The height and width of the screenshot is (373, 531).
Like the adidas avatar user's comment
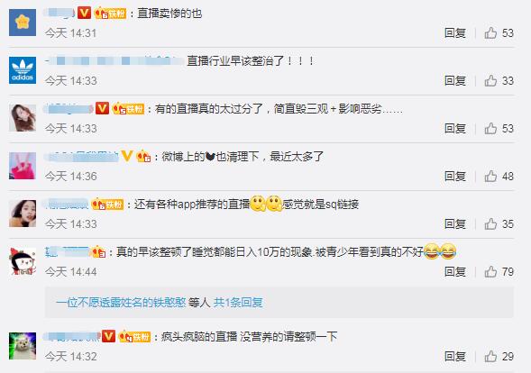pyautogui.click(x=490, y=81)
